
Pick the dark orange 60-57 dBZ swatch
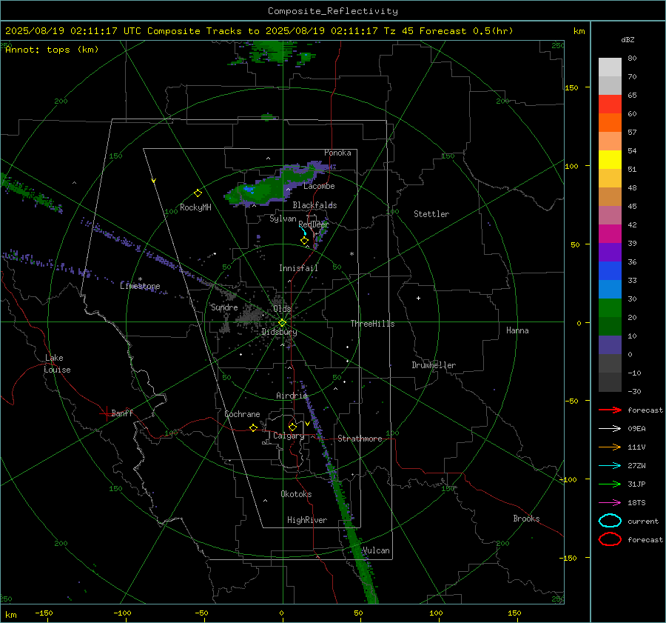pos(610,123)
